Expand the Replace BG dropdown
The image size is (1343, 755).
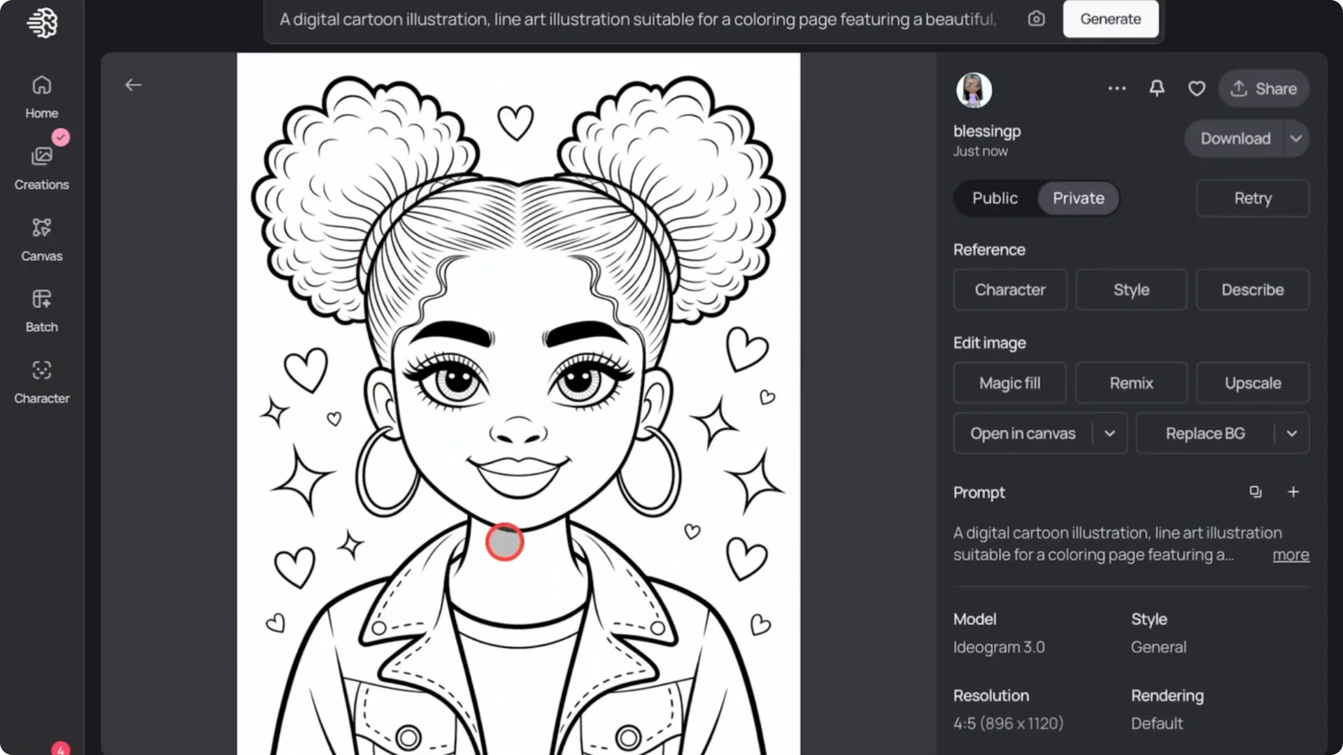pyautogui.click(x=1293, y=433)
